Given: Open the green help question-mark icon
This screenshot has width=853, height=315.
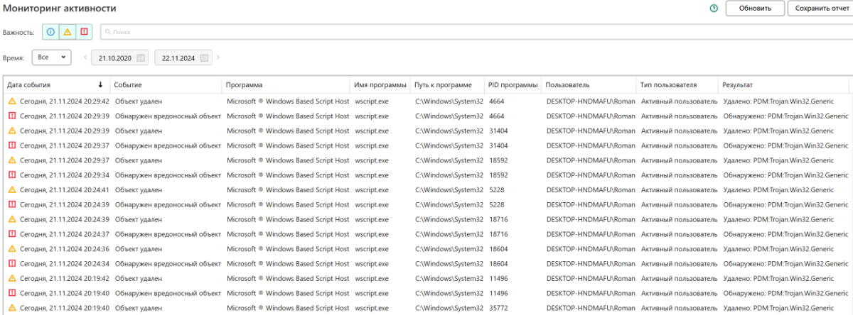Looking at the screenshot, I should click(x=714, y=9).
